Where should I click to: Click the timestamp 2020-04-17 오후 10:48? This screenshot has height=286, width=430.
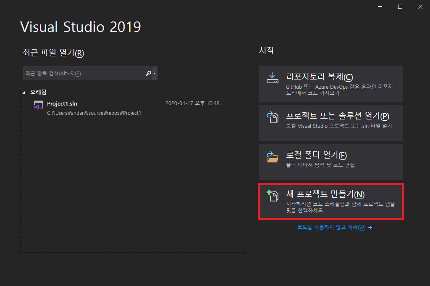coord(192,103)
